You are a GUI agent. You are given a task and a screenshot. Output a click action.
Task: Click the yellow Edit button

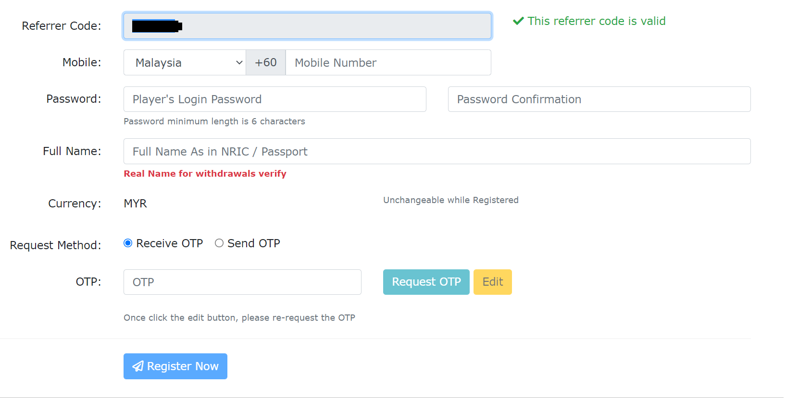click(x=493, y=282)
